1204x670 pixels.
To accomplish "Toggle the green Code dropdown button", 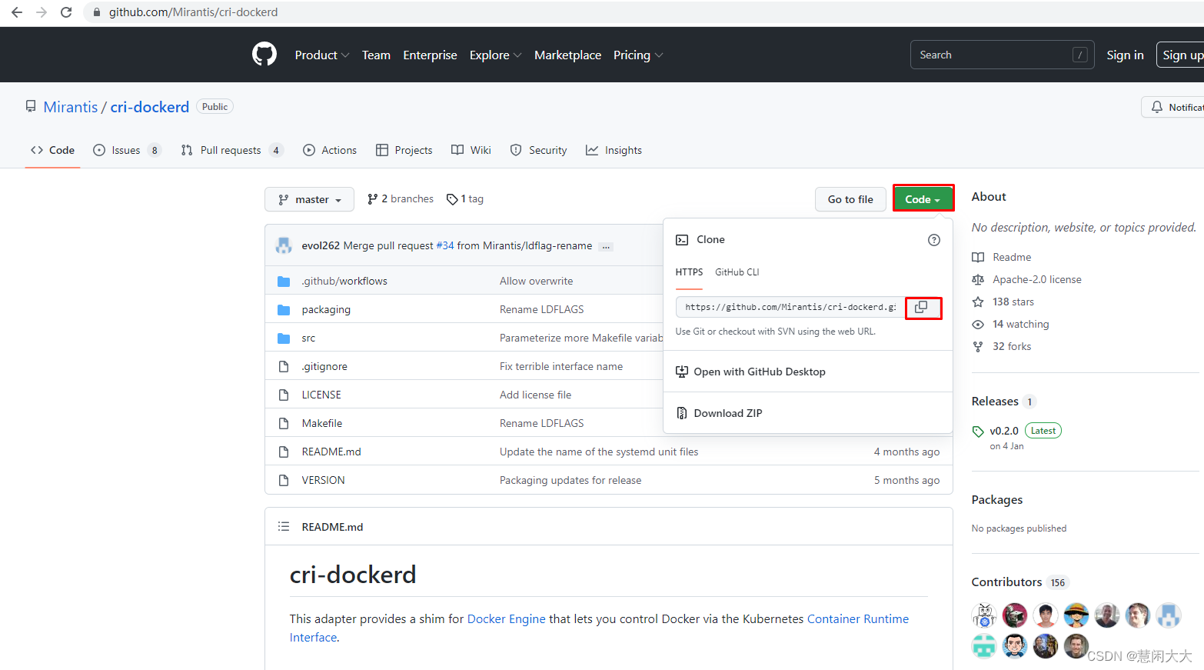I will [923, 199].
